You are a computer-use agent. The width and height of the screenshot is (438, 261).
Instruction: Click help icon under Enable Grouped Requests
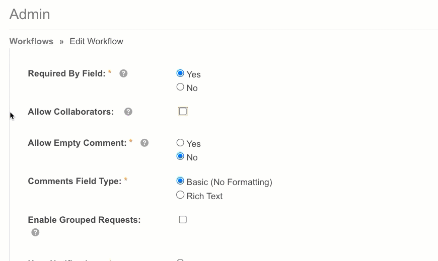pyautogui.click(x=35, y=232)
